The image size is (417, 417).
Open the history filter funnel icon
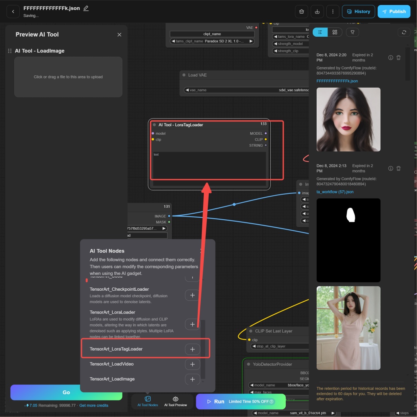353,32
